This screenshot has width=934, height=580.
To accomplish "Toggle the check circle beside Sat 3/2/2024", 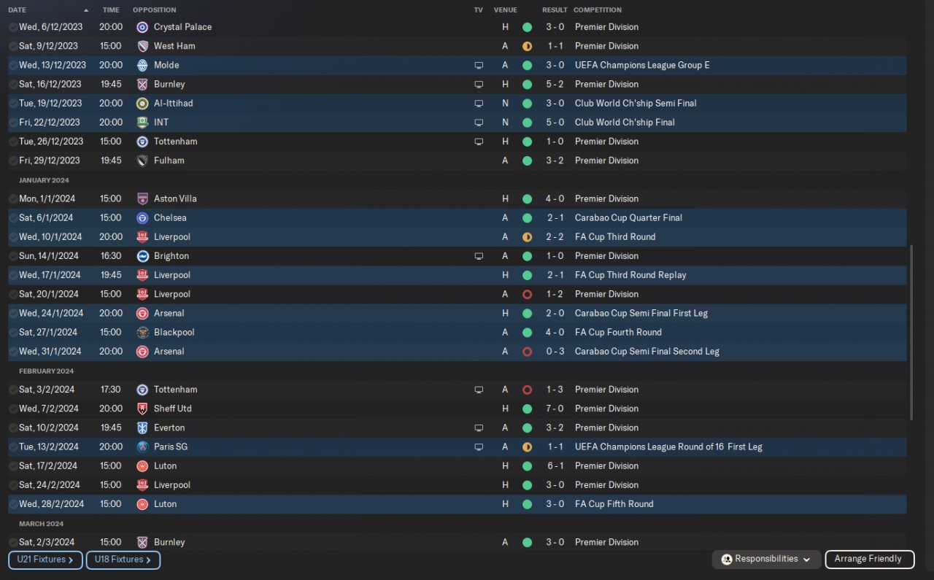I will pyautogui.click(x=13, y=390).
